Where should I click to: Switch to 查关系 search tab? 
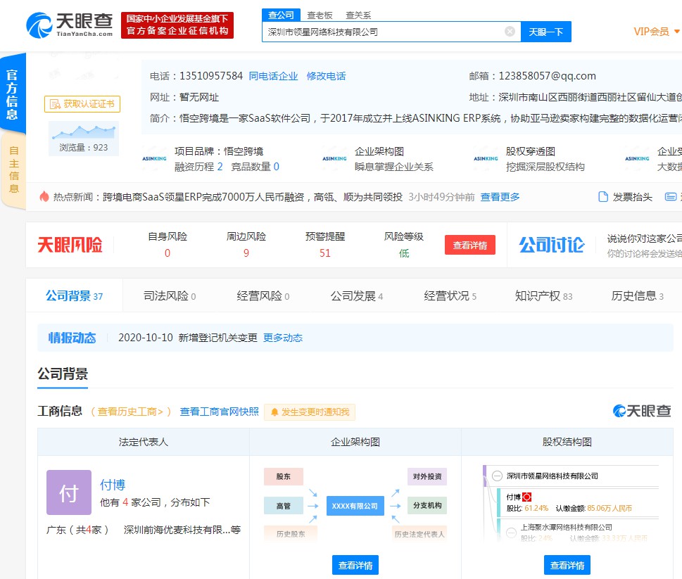tap(358, 15)
